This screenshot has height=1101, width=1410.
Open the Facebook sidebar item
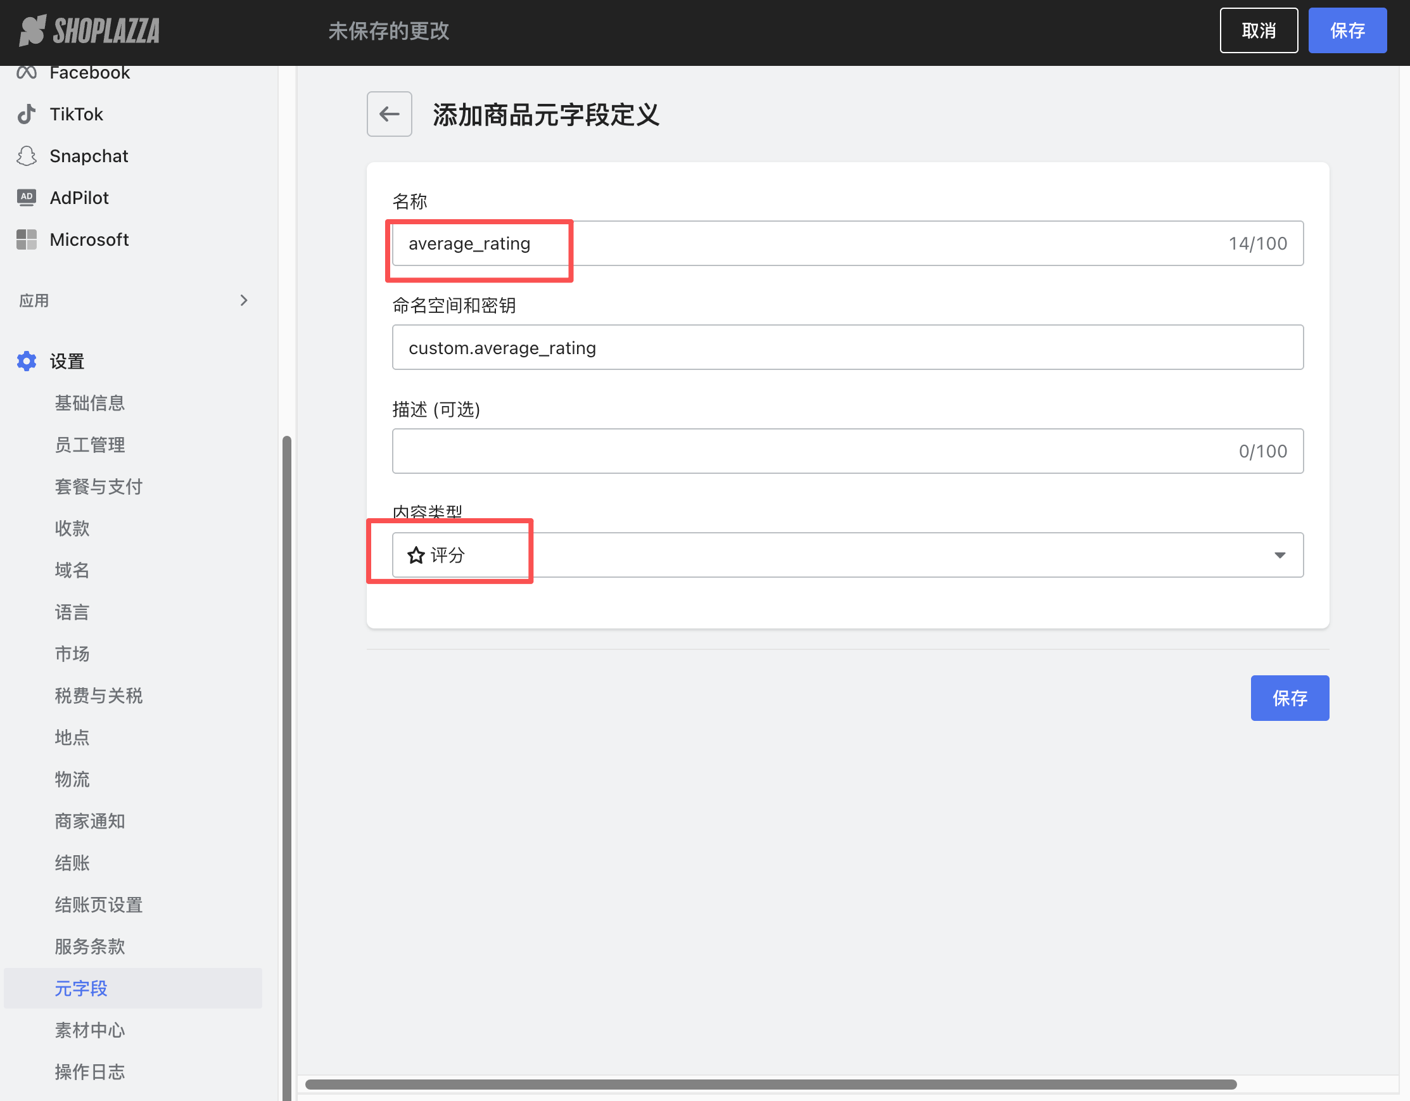(90, 72)
